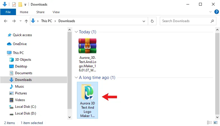Open the address bar history dropdown
The image size is (220, 126).
point(144,21)
